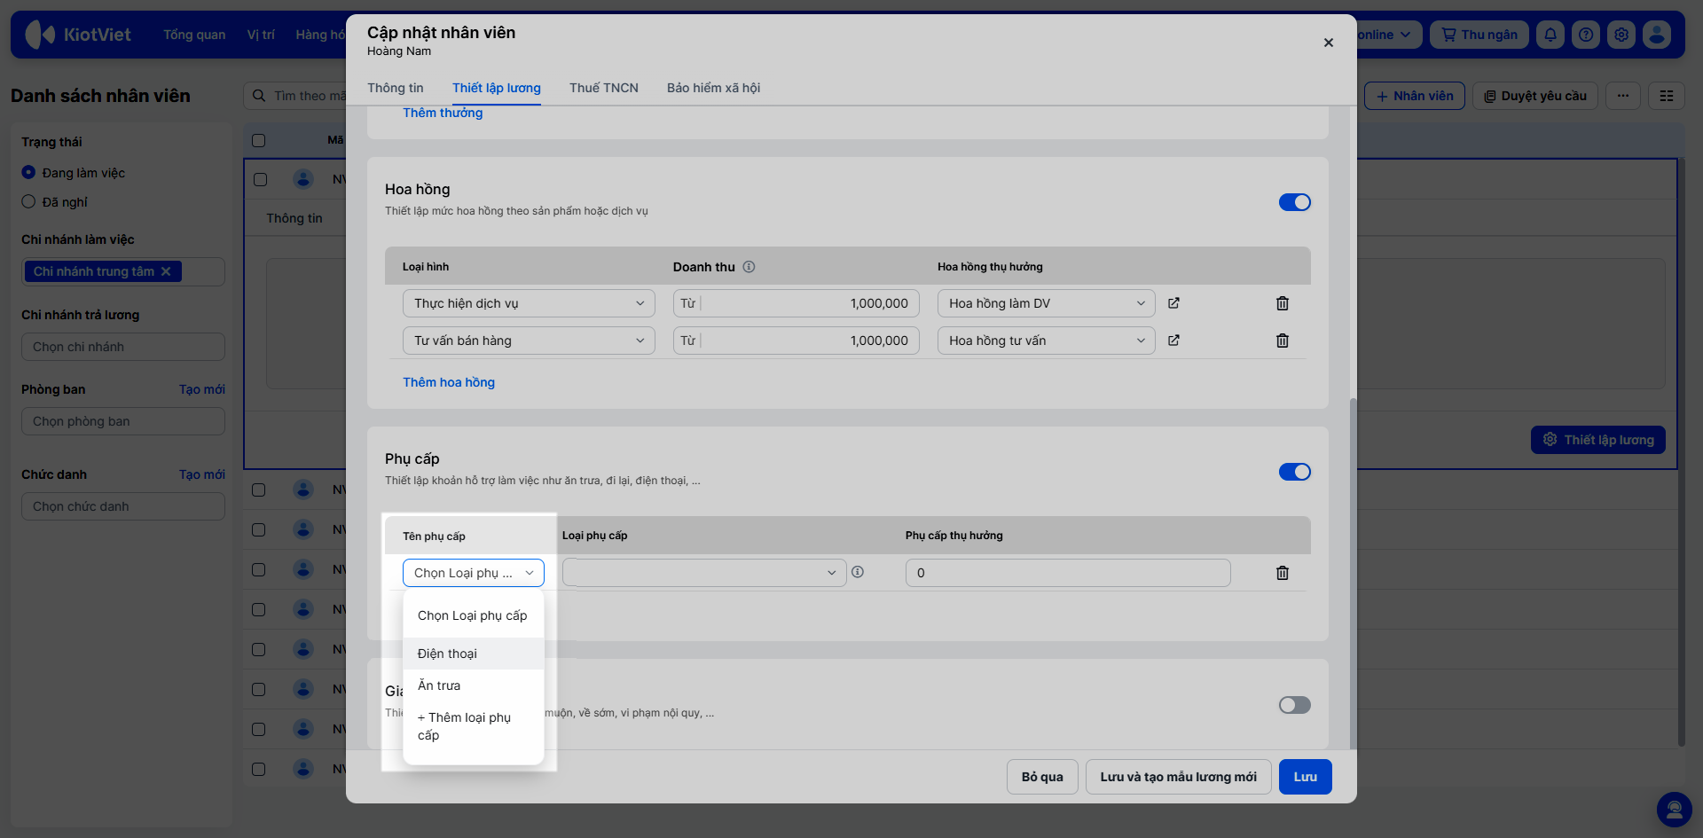
Task: Click the + Nhân viên button
Action: (1415, 96)
